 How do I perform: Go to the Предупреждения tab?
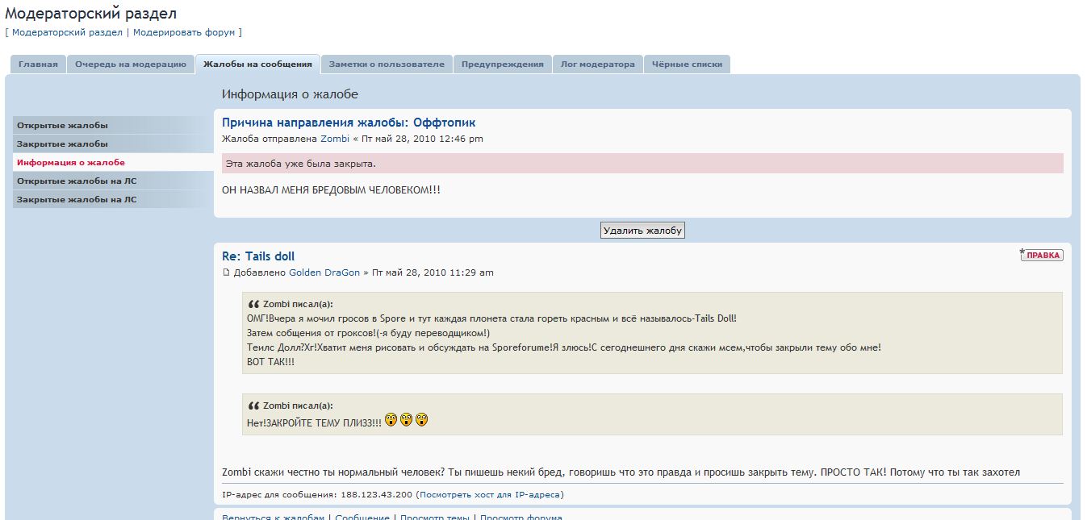click(x=503, y=64)
